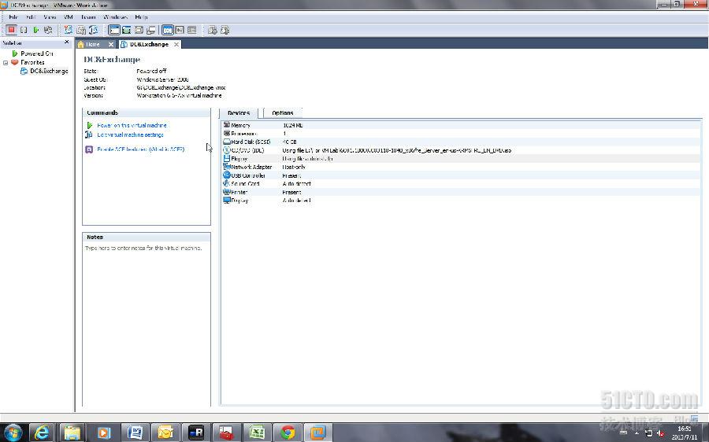This screenshot has height=442, width=709.
Task: Click the Revert to Snapshot toolbar icon
Action: (81, 30)
